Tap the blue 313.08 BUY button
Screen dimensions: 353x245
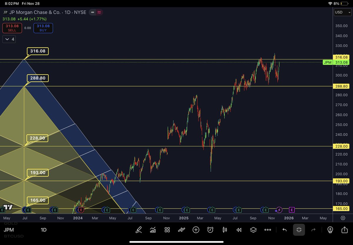(43, 28)
